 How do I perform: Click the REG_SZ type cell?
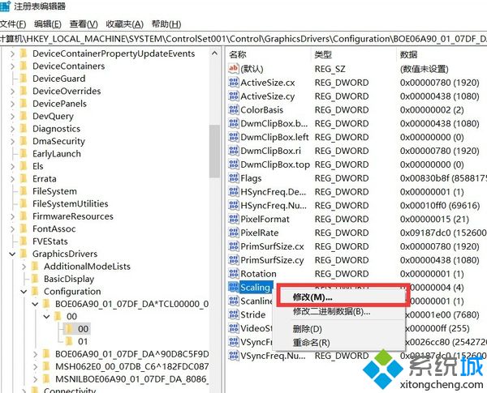coord(330,69)
